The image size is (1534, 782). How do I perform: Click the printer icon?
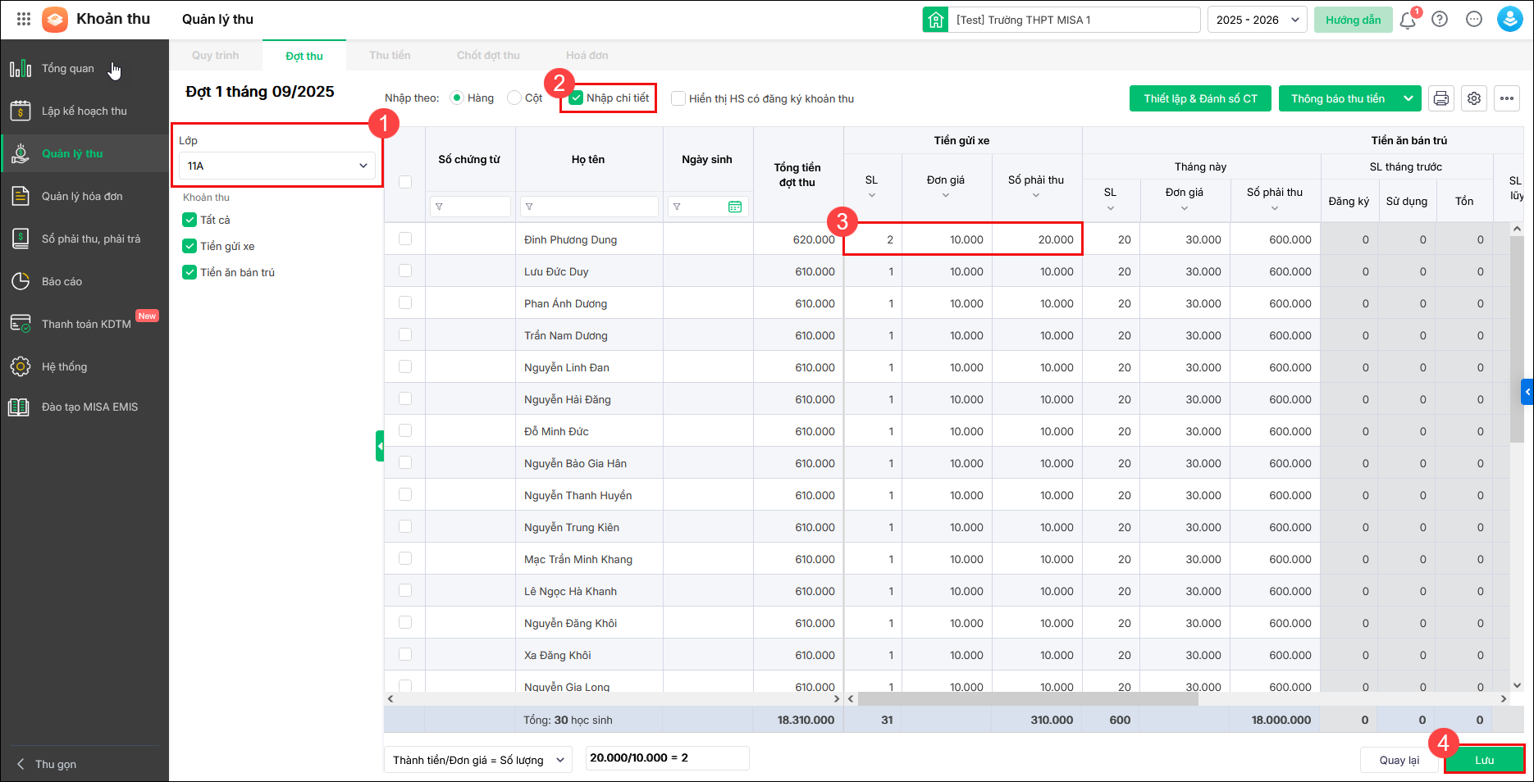1441,98
